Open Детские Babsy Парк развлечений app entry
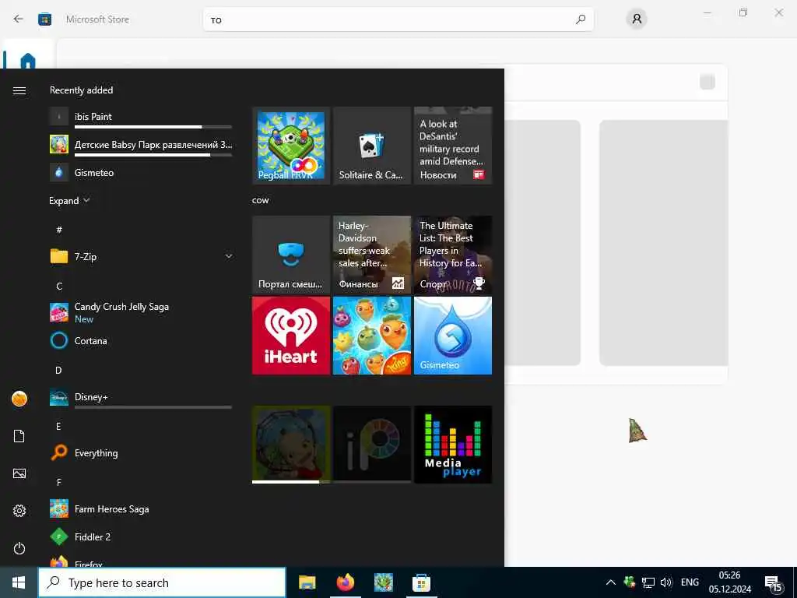 (x=140, y=144)
